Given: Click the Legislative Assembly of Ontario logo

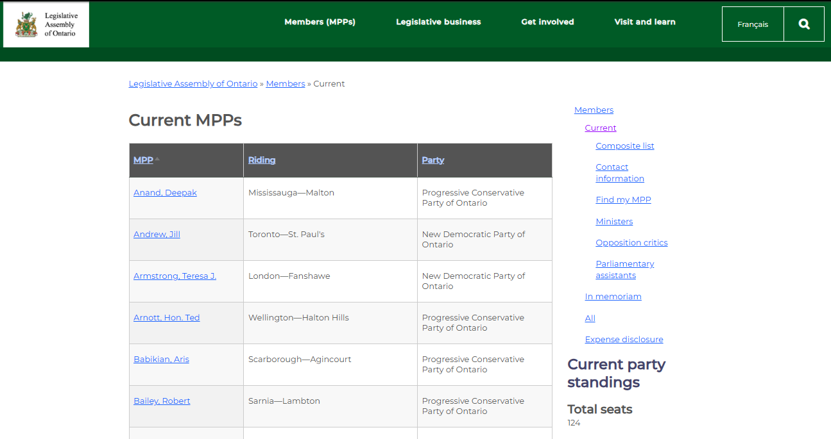Looking at the screenshot, I should point(46,24).
